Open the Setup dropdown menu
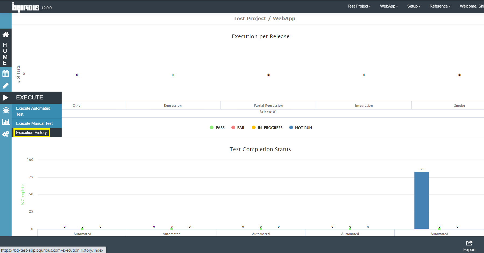 click(414, 6)
